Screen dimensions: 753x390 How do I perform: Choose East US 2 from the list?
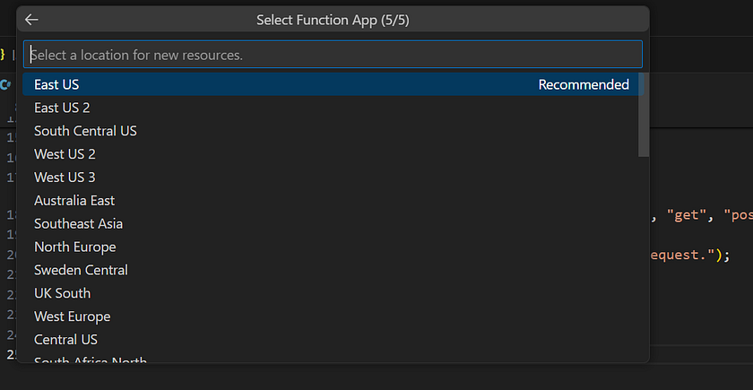62,108
